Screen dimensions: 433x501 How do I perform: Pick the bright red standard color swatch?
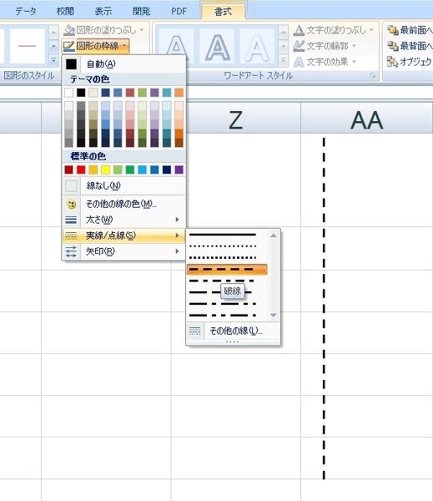click(81, 170)
